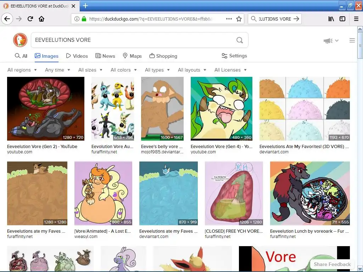
Task: Open the 1600 × 1667 thumbnail
Action: [x=162, y=109]
